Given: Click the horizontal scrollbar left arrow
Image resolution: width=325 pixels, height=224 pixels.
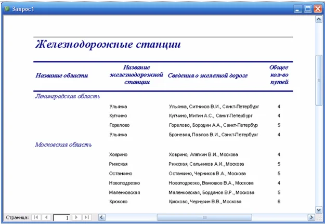Looking at the screenshot, I should coord(102,217).
